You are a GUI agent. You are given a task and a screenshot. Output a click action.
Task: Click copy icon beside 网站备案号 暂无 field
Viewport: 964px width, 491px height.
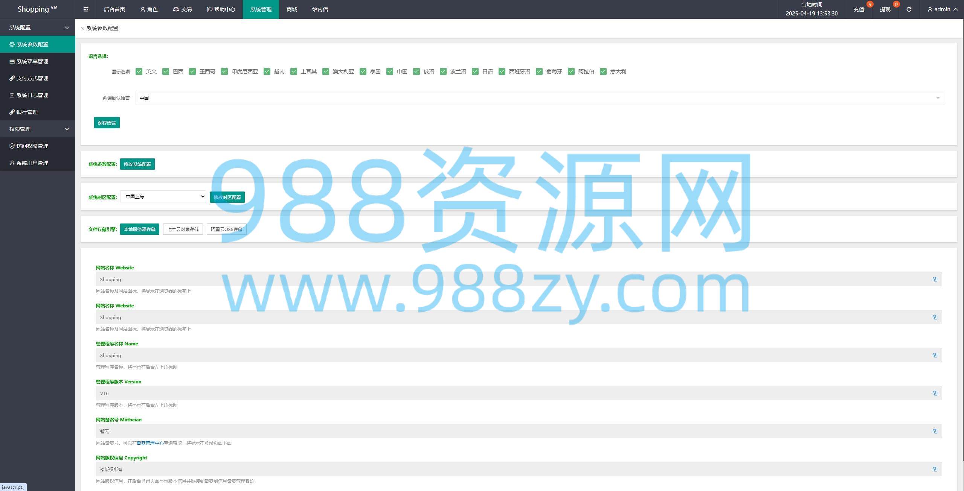[935, 431]
